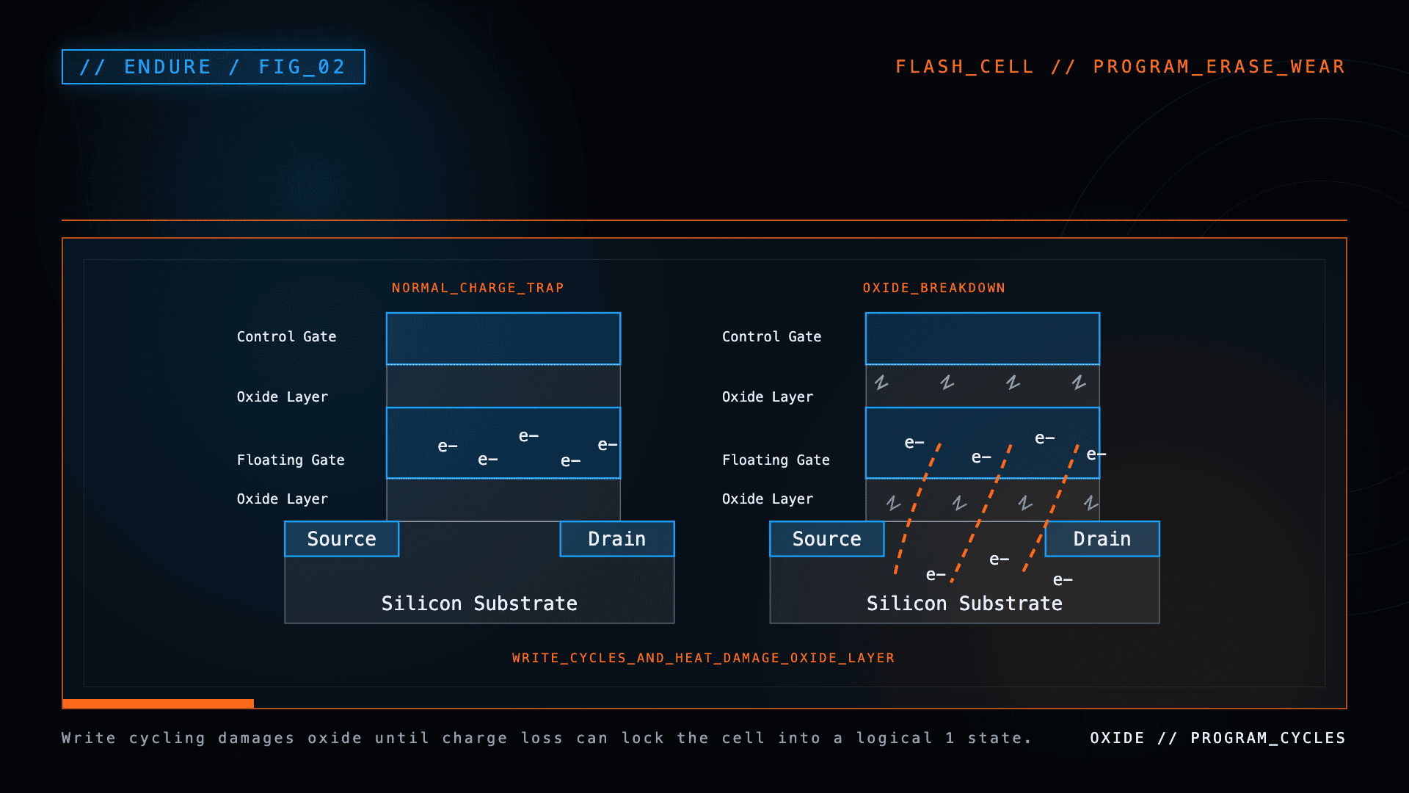The image size is (1409, 793).
Task: Click the "Control Gate" label of the NORMAL_CHARGE_TRAP cell
Action: click(x=286, y=336)
